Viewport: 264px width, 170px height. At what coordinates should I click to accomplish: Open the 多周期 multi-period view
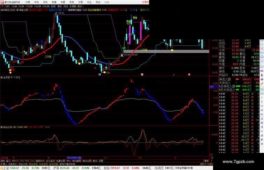point(73,6)
